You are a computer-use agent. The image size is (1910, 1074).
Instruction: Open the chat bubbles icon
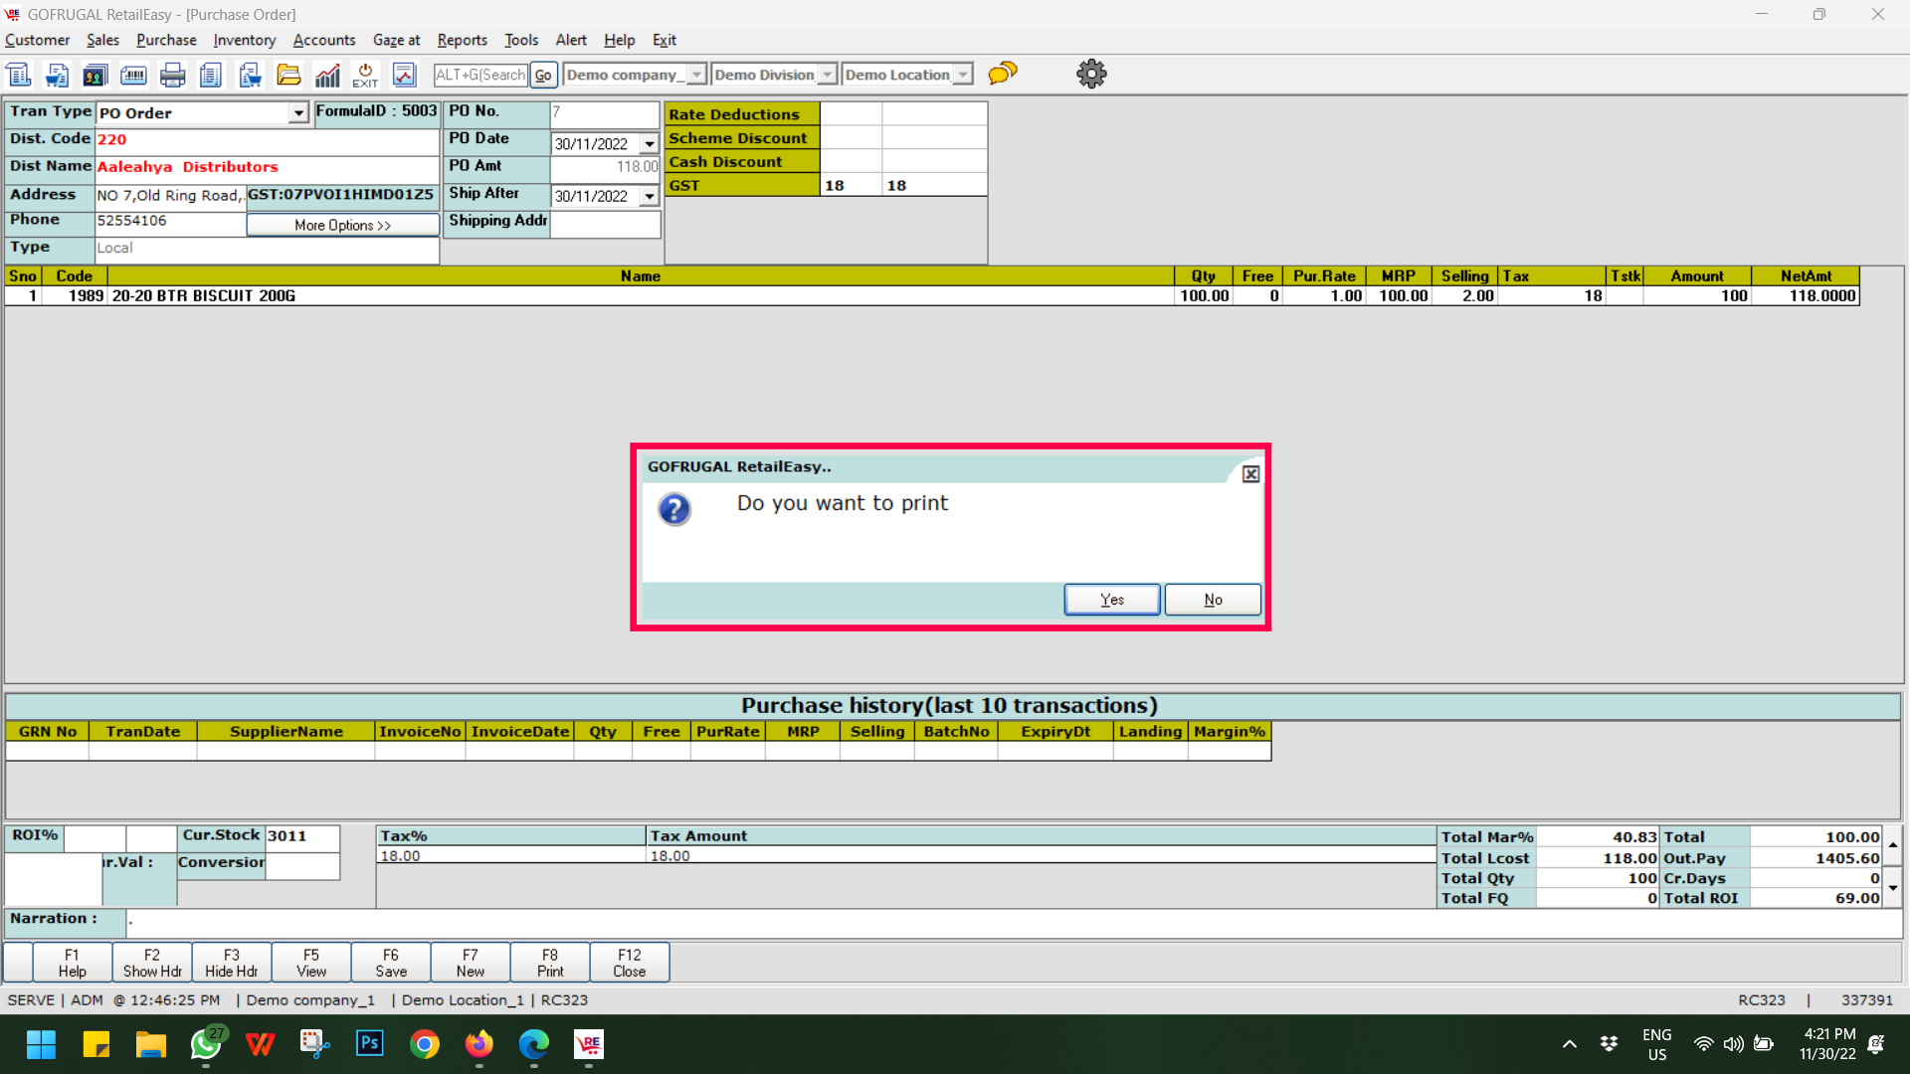click(x=1003, y=74)
